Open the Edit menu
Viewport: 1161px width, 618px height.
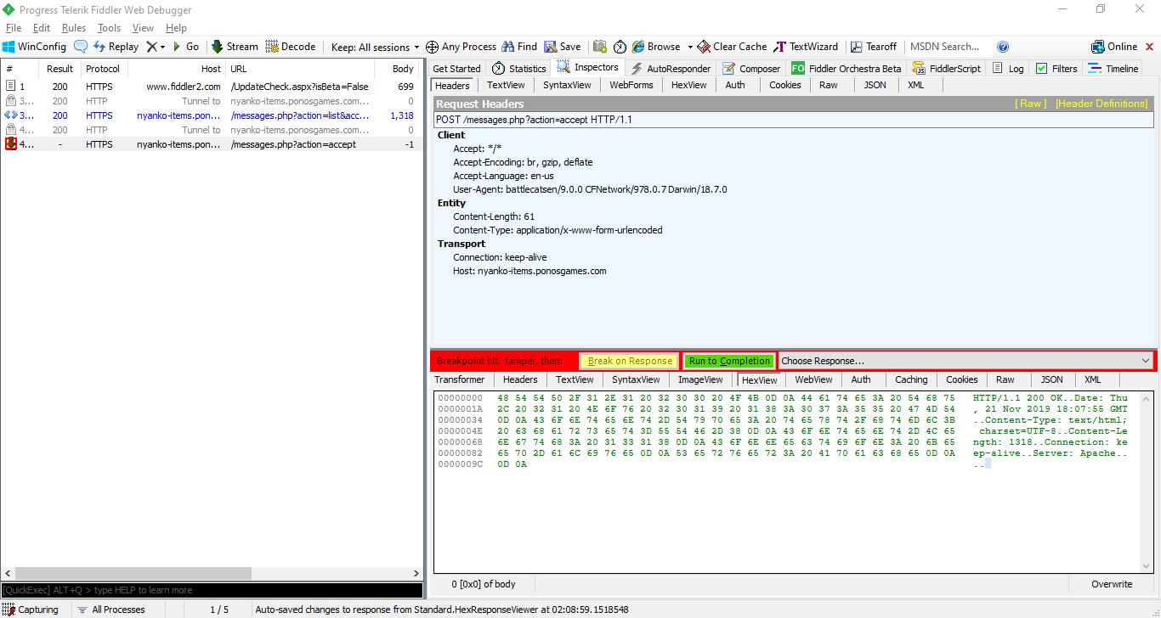coord(42,28)
